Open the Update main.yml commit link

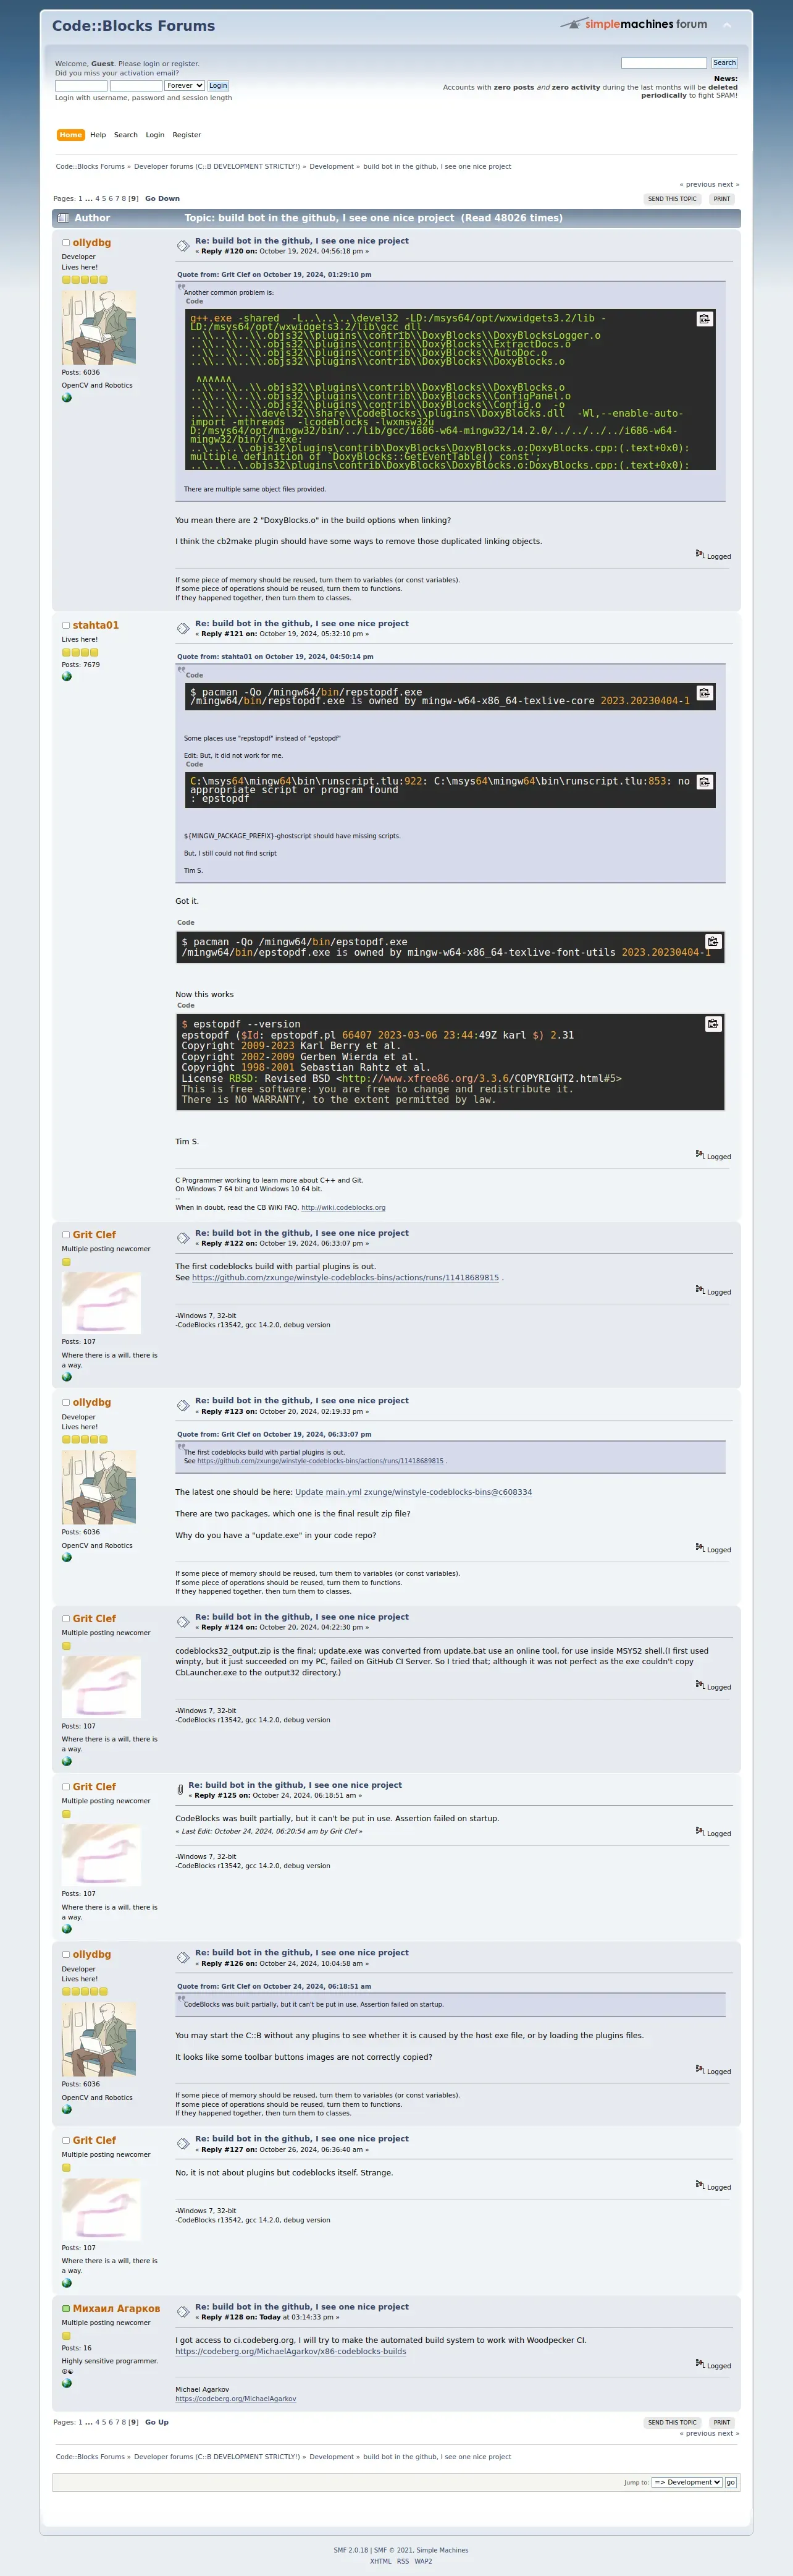[413, 1492]
